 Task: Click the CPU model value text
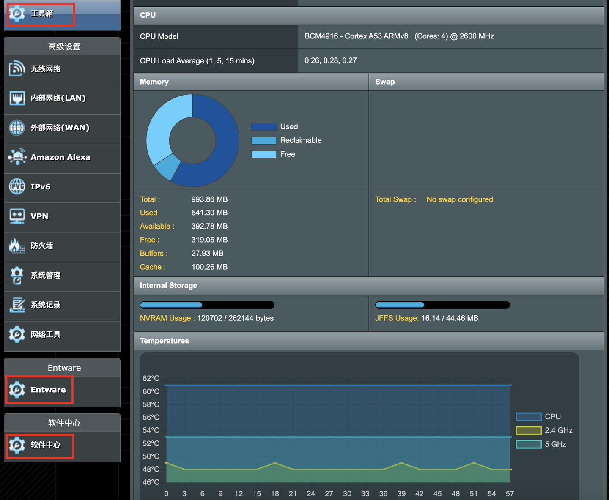pyautogui.click(x=399, y=36)
